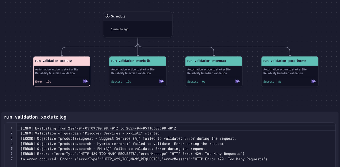Click line number 6 in the log gutter
This screenshot has height=167, width=340.
(11, 154)
